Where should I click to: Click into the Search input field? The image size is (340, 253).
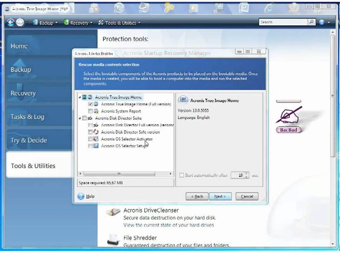(283, 22)
